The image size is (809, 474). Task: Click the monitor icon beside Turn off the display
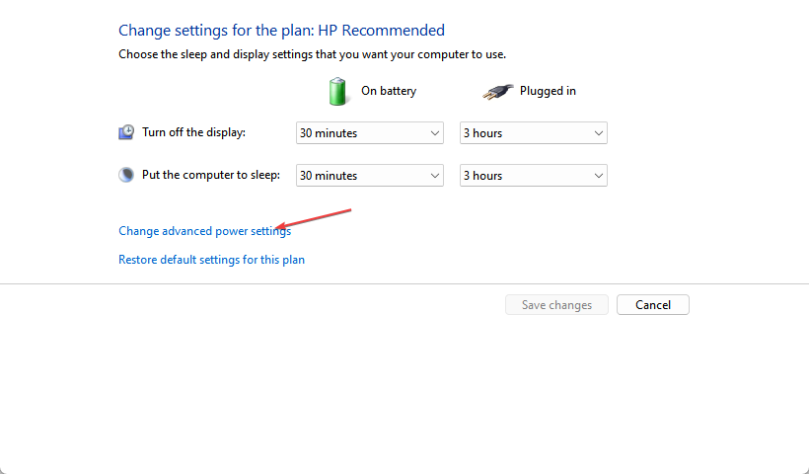[126, 132]
